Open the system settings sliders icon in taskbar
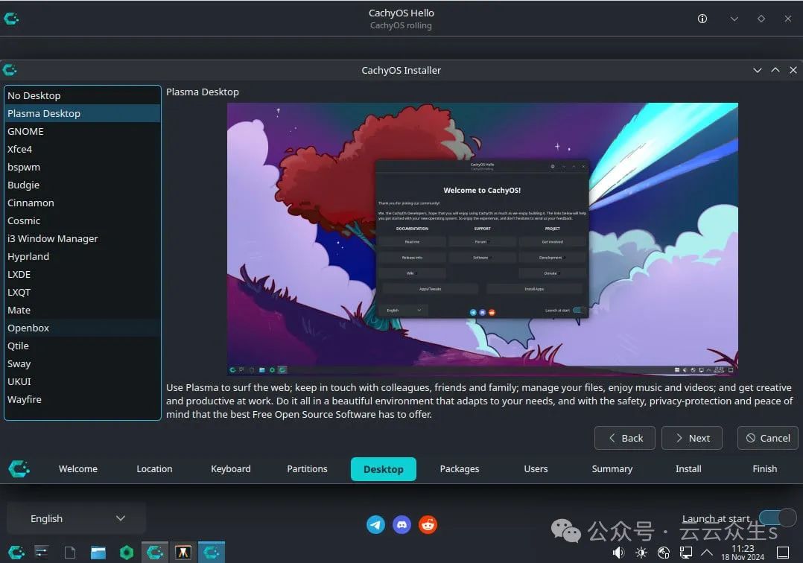Viewport: 803px width, 563px height. click(42, 553)
